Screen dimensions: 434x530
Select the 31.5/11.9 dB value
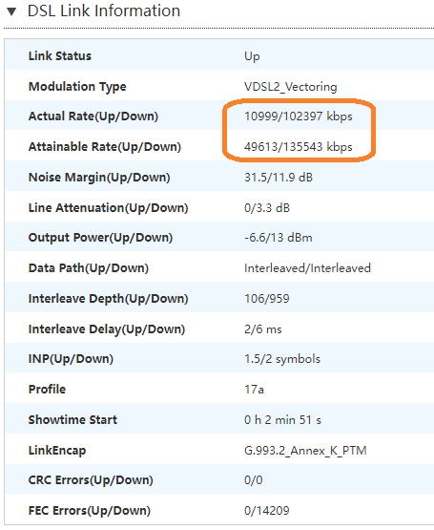click(x=279, y=177)
